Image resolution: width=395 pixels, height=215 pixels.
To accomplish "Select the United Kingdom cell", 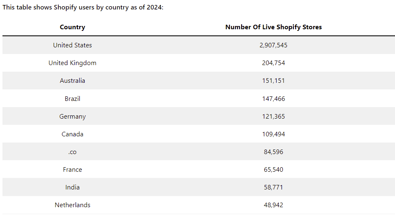I will click(72, 63).
